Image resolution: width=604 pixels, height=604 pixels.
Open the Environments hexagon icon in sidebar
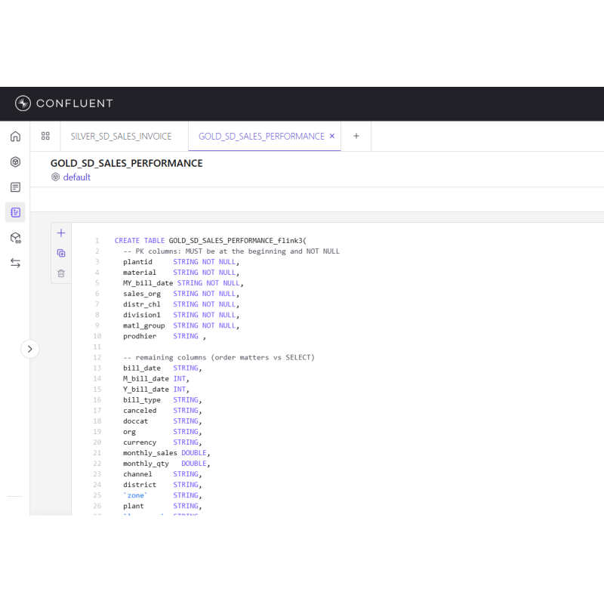click(15, 162)
